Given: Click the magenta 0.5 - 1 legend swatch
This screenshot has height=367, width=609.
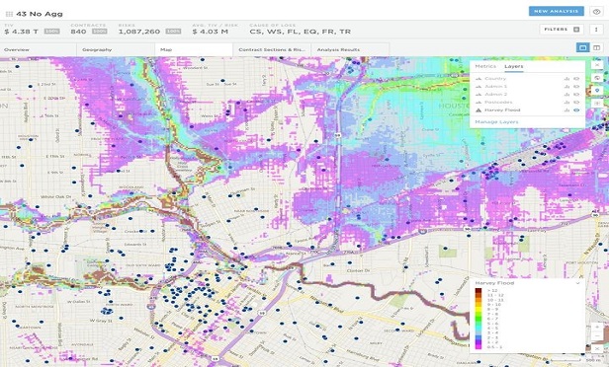Looking at the screenshot, I should pos(478,347).
